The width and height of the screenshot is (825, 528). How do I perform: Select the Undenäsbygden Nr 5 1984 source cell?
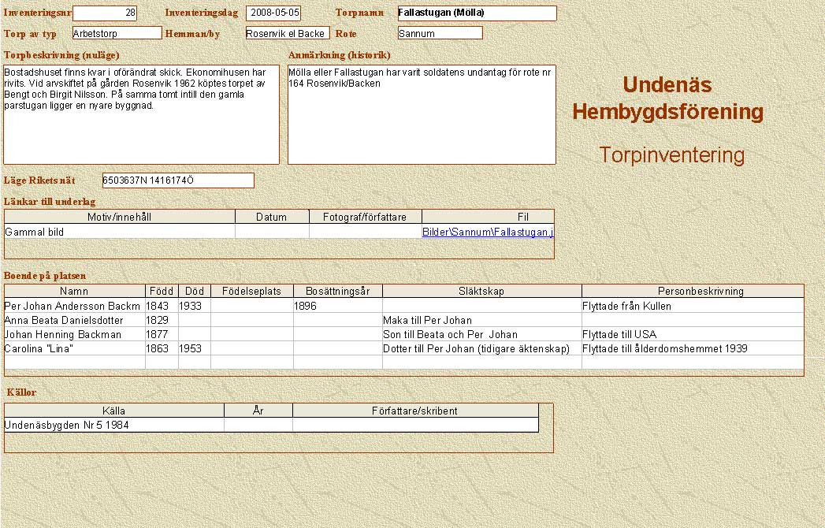(113, 425)
